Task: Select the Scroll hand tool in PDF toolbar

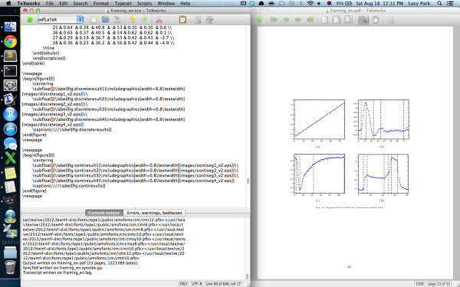Action: pyautogui.click(x=376, y=20)
